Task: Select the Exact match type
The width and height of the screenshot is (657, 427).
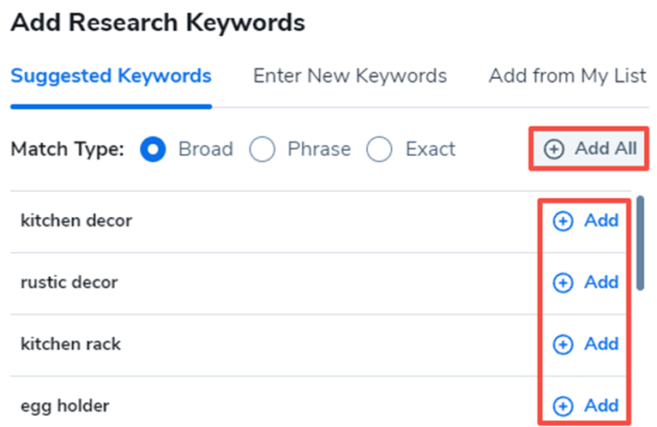Action: pos(379,149)
